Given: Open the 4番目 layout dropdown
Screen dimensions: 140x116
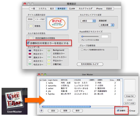Looking at the screenshot, I should [88, 21].
